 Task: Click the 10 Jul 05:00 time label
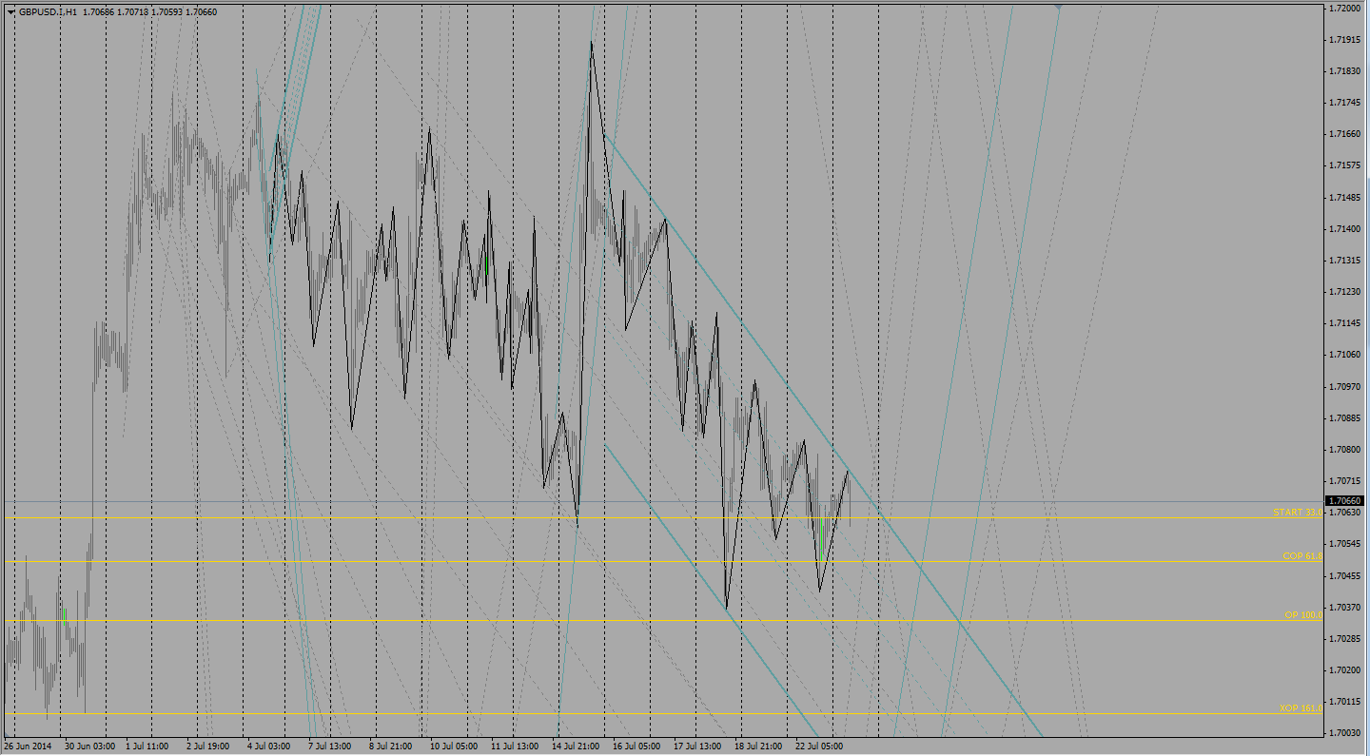click(x=453, y=746)
